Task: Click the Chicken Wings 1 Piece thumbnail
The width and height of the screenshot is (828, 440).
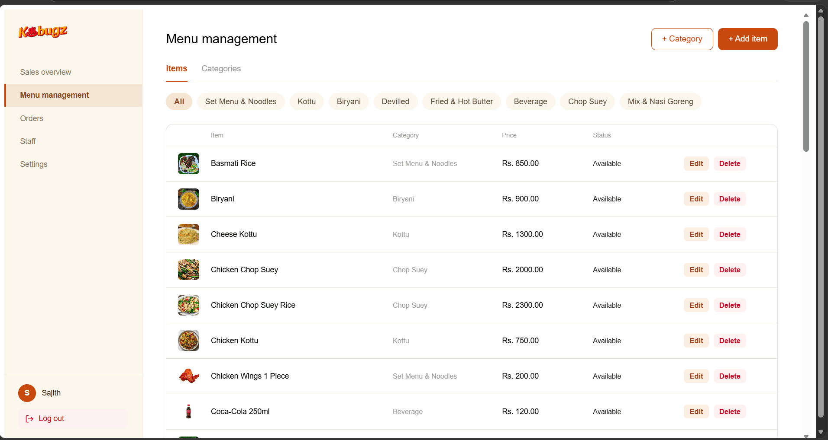Action: [188, 376]
